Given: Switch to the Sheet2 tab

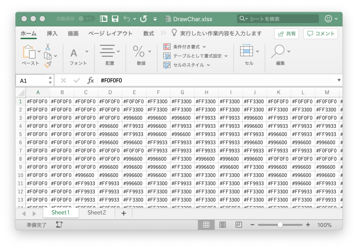Looking at the screenshot, I should point(96,213).
